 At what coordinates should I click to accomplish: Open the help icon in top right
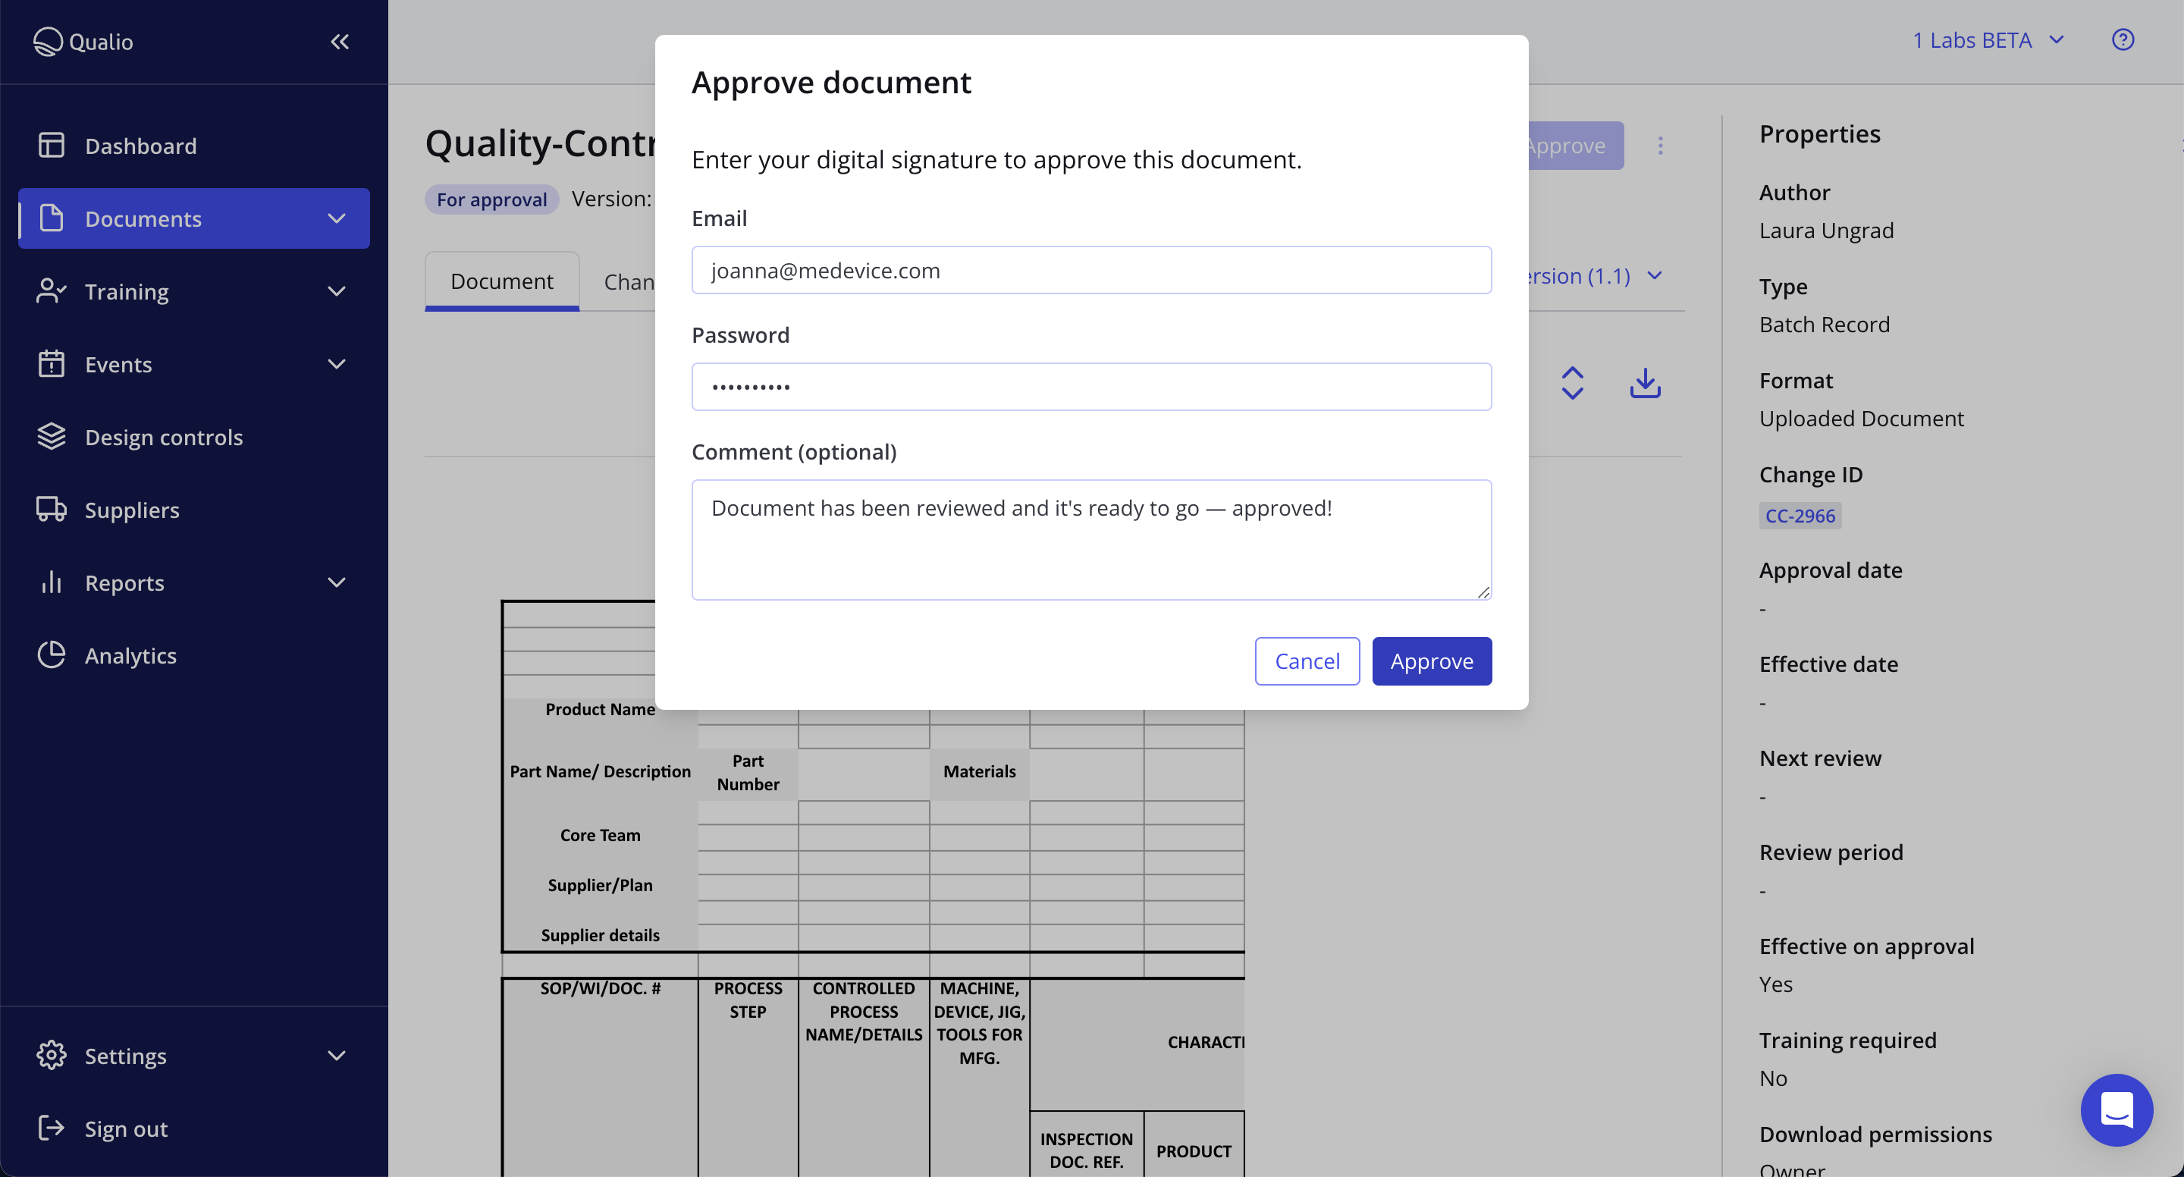pyautogui.click(x=2123, y=40)
